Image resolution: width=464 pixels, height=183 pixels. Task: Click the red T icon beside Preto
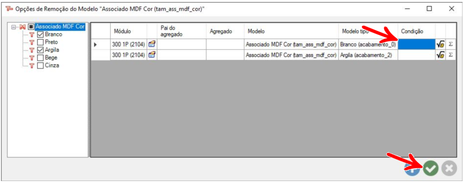32,42
